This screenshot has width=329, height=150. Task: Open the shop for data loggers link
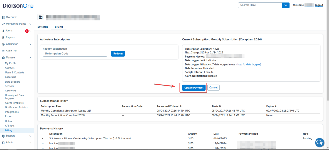coord(248,64)
